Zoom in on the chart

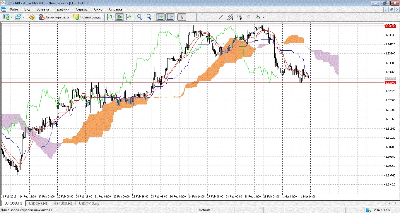(140, 17)
